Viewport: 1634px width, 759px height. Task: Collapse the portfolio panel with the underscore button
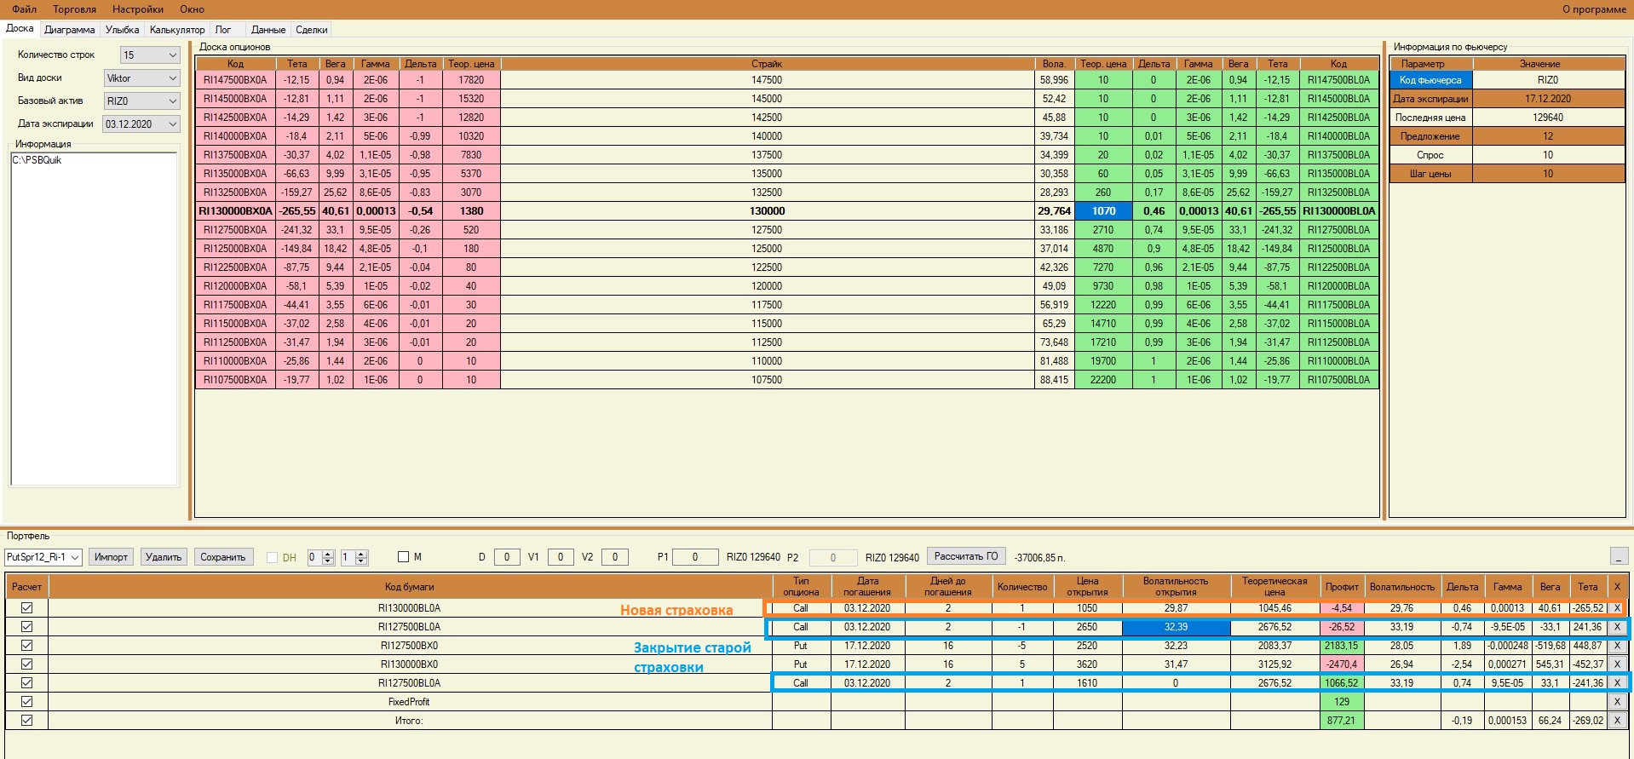click(x=1620, y=556)
